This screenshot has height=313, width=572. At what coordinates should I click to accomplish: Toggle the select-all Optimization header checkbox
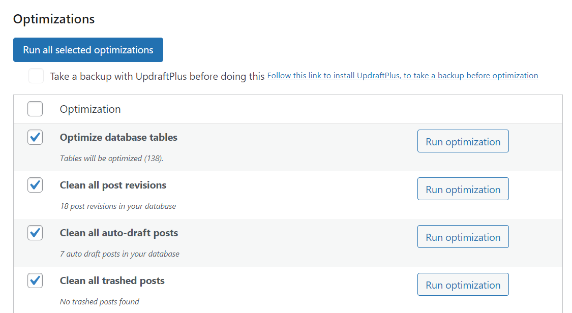pos(35,109)
